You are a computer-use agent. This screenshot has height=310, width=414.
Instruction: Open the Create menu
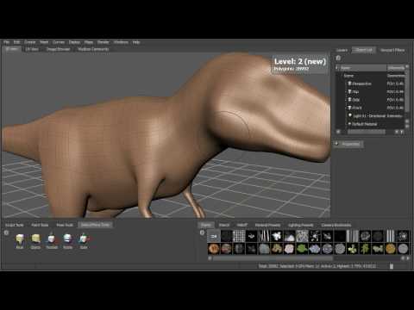pos(29,42)
